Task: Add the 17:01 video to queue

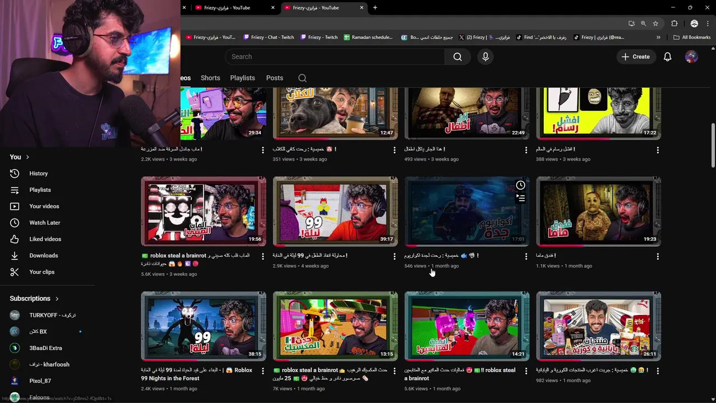Action: (x=520, y=198)
